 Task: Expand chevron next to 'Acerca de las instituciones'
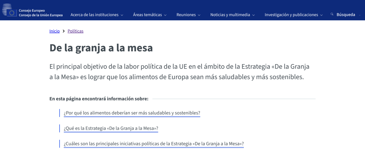pyautogui.click(x=122, y=15)
